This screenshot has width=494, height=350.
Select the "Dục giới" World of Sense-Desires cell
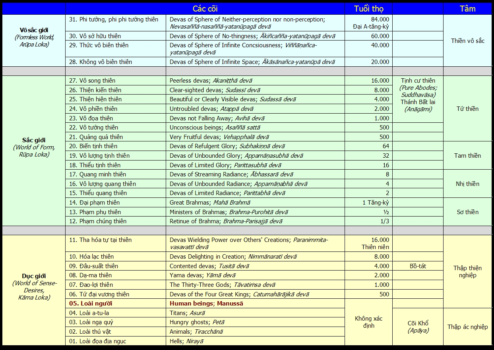coord(34,286)
